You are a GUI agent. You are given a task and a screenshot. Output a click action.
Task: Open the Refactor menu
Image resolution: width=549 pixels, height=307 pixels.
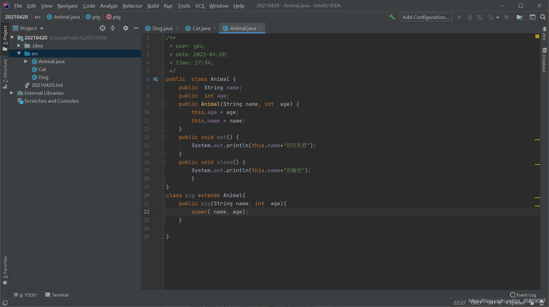[132, 6]
